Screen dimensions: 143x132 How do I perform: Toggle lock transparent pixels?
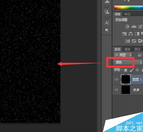126,70
